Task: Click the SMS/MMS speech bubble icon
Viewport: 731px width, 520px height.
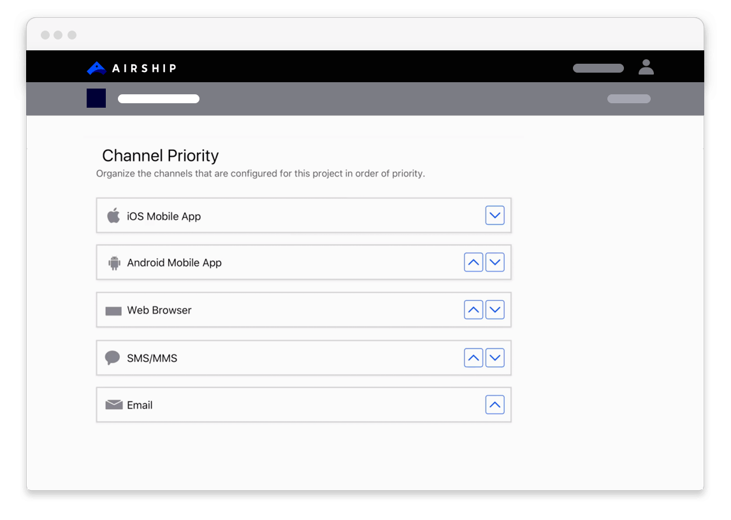Action: pyautogui.click(x=113, y=357)
